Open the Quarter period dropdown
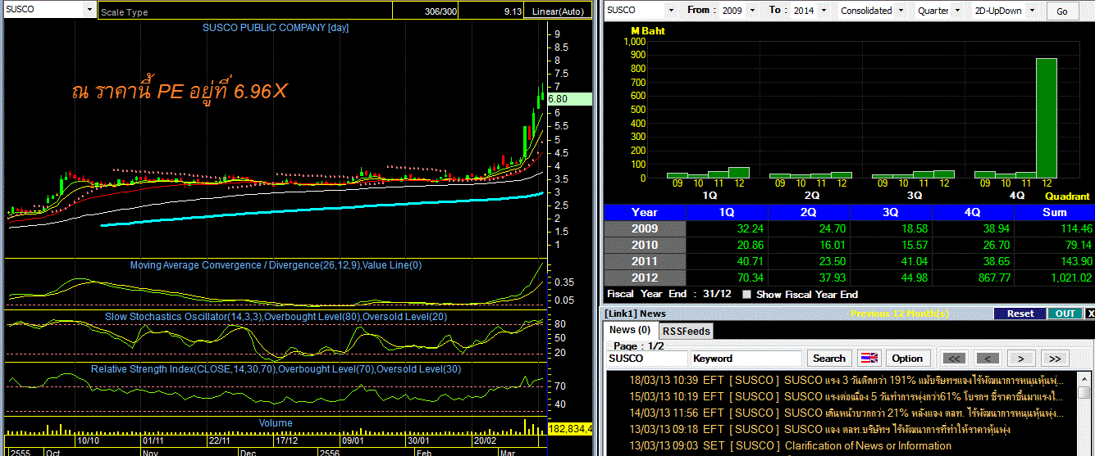 point(959,11)
